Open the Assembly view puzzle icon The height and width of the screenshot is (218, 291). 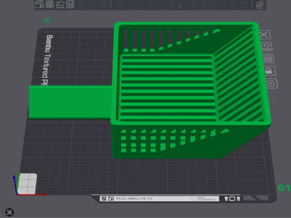coord(260,5)
